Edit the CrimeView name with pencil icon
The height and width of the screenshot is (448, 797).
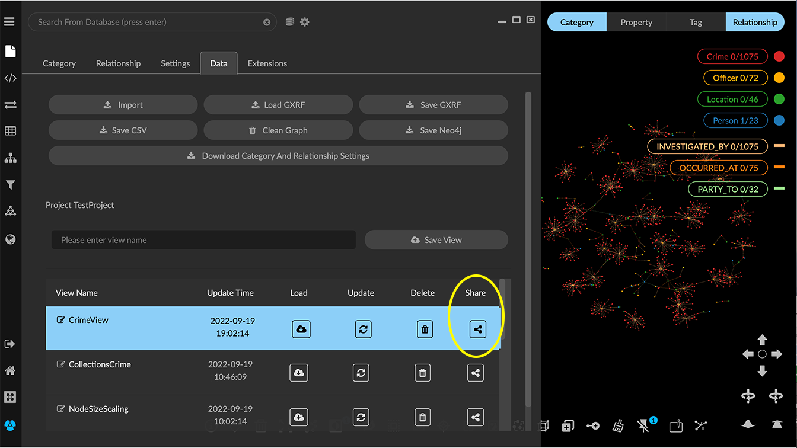60,320
